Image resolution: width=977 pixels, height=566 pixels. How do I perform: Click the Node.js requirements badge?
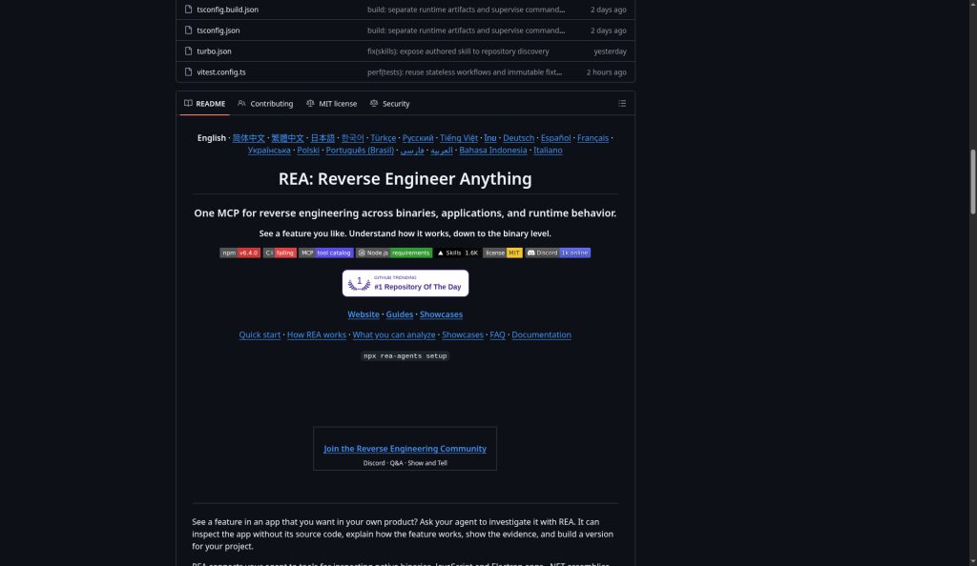(394, 253)
